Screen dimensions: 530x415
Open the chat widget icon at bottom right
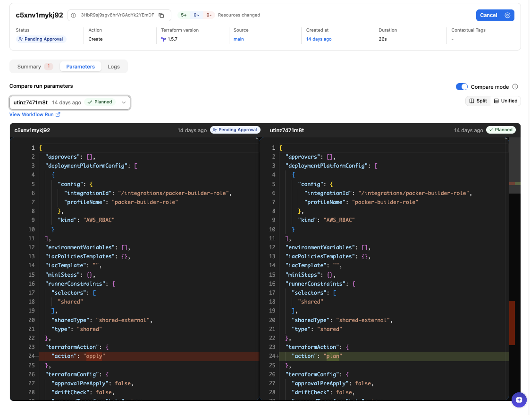pyautogui.click(x=519, y=400)
